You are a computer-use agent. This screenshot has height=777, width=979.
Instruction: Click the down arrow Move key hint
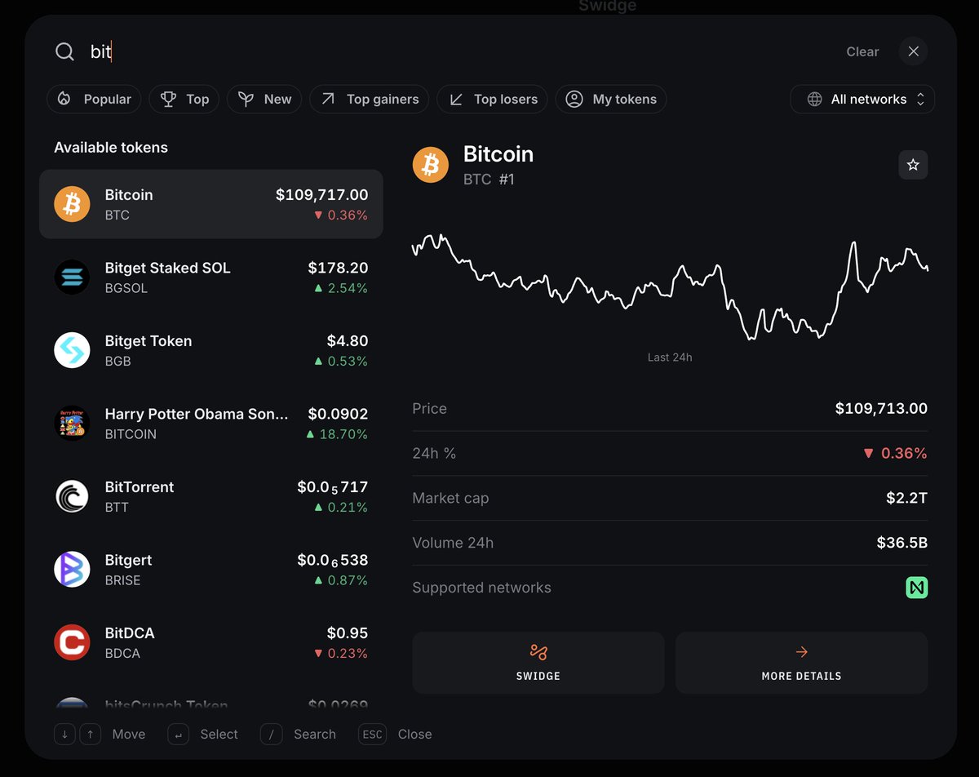tap(65, 735)
